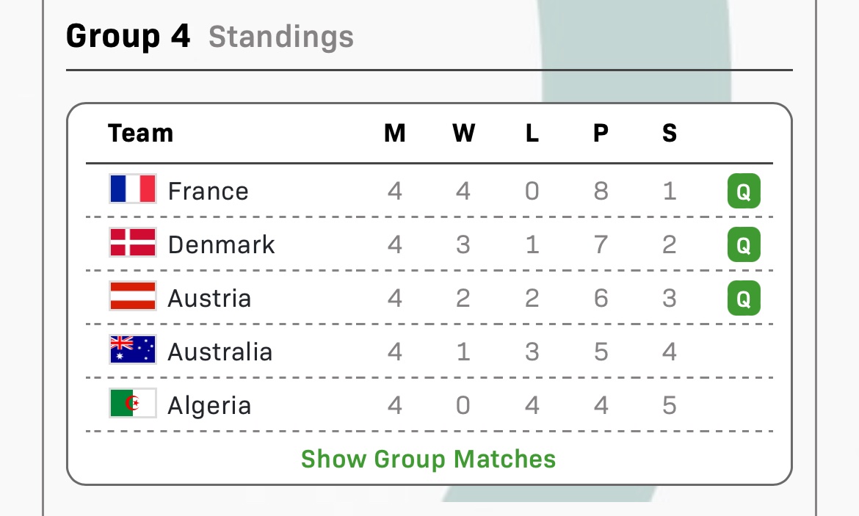
Task: Click the L losses column header
Action: coord(532,134)
